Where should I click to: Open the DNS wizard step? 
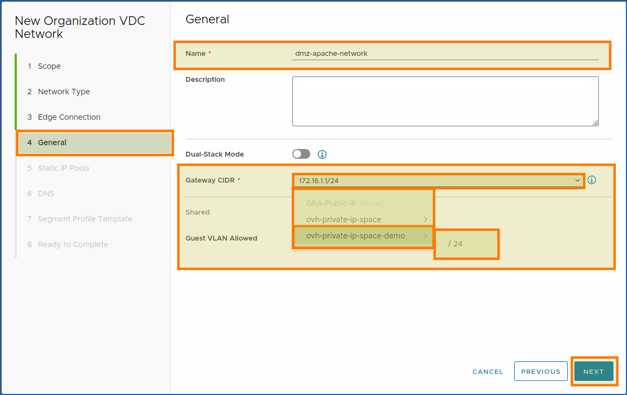46,193
